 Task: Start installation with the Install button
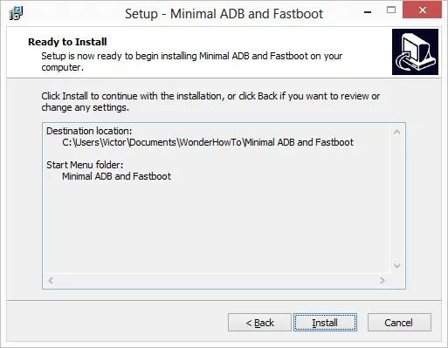pos(325,323)
